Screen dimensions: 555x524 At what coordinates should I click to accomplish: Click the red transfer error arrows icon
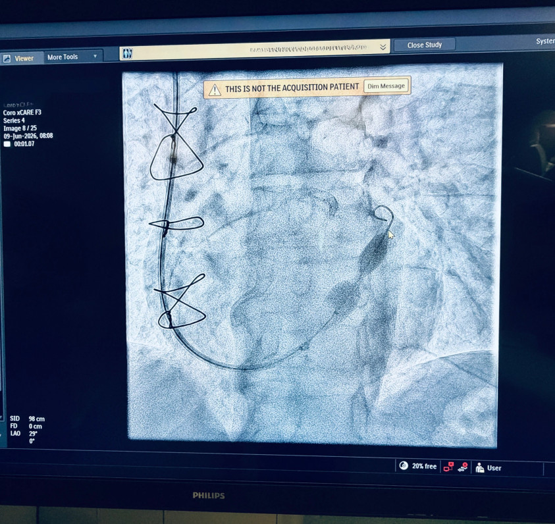click(463, 467)
